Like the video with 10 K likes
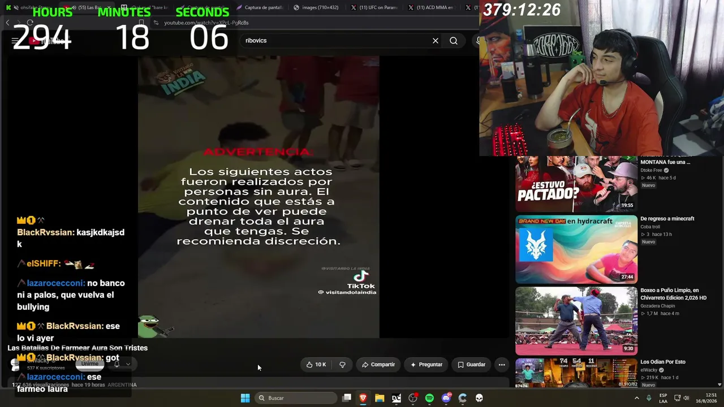Image resolution: width=724 pixels, height=407 pixels. [x=316, y=365]
